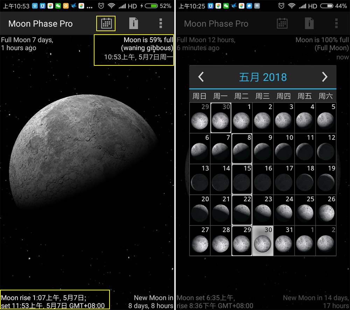Viewport: 350px width, 310px height.
Task: Select June 2 cell in last row
Action: coord(325,241)
